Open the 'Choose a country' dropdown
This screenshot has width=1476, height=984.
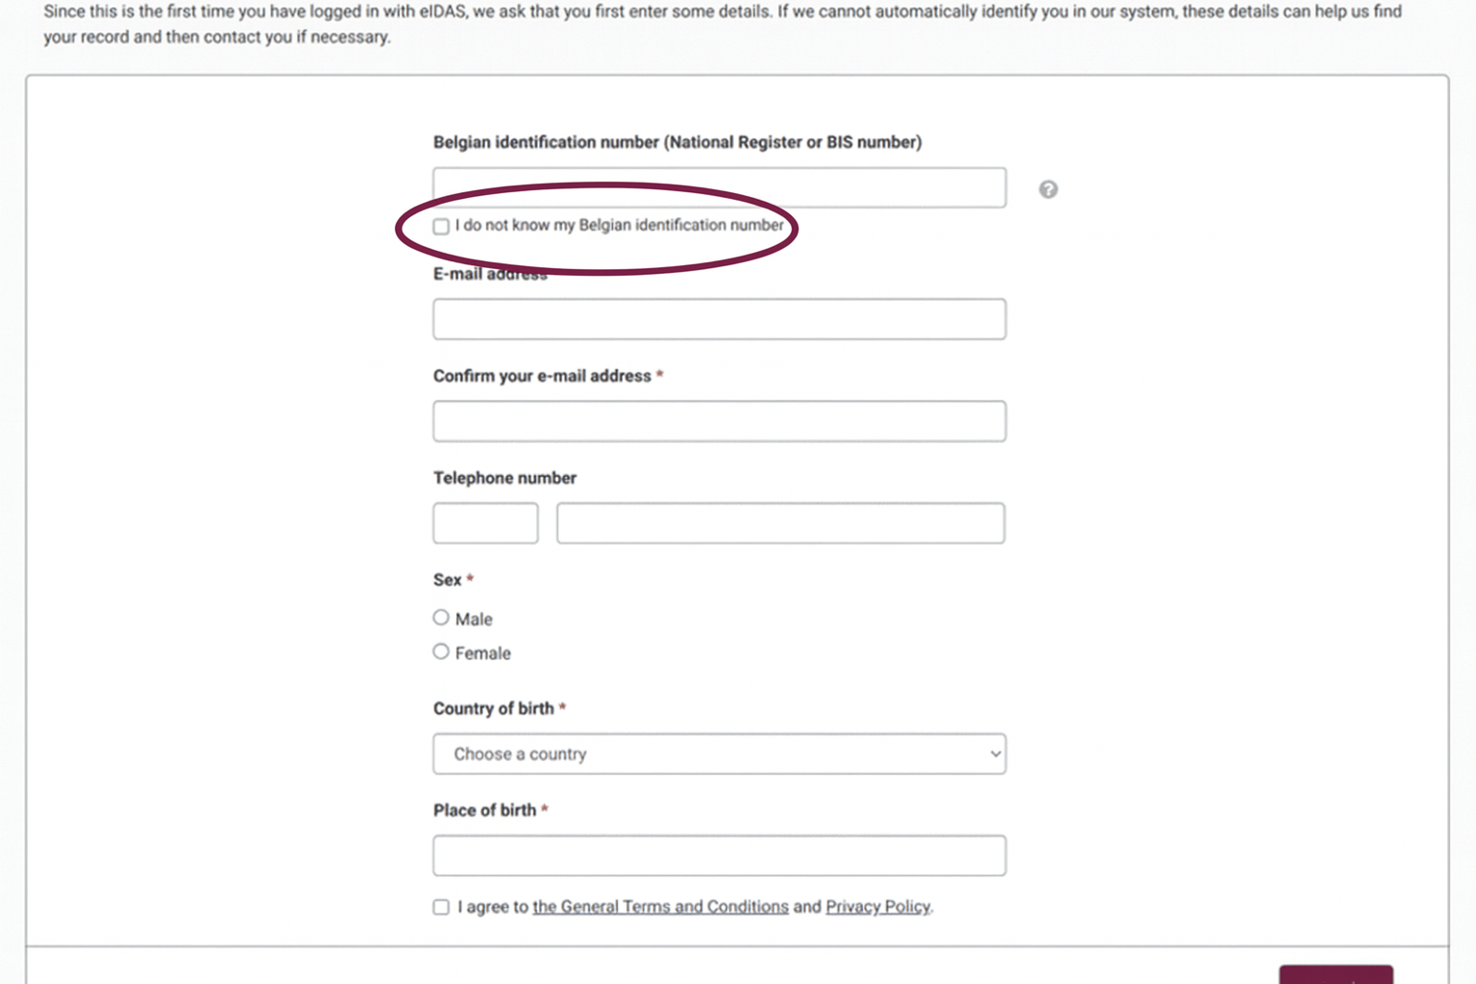[x=719, y=754]
